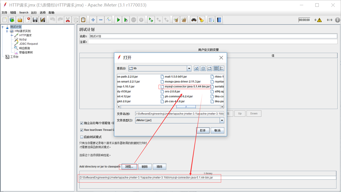341x192 pixels.
Task: Save the test plan with floppy icon
Action: tap(35, 20)
